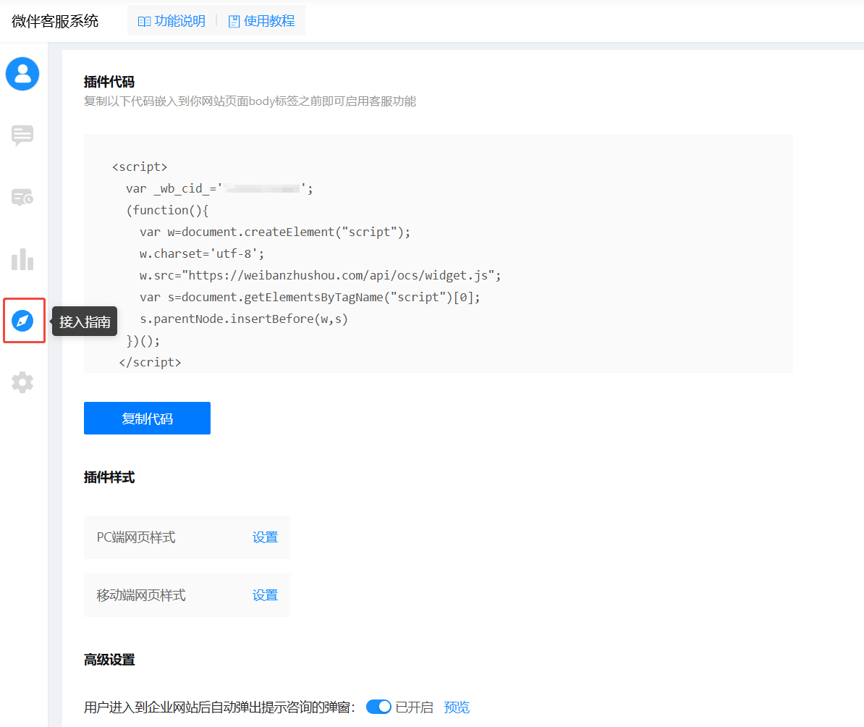Click the widget.js src code line
864x727 pixels.
click(320, 275)
